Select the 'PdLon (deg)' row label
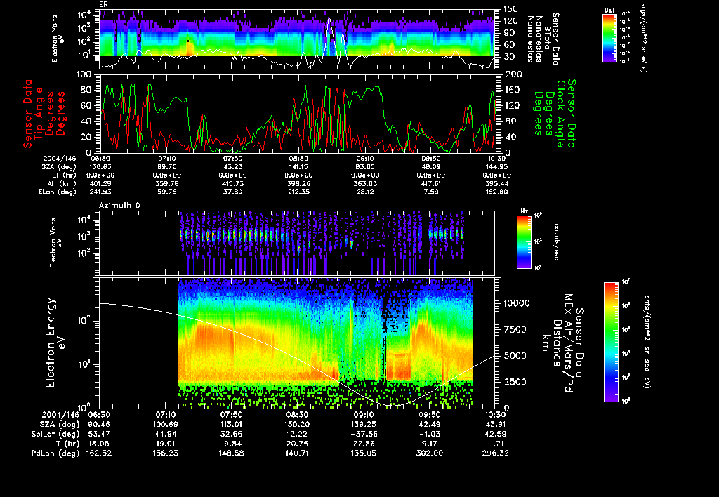 click(55, 453)
